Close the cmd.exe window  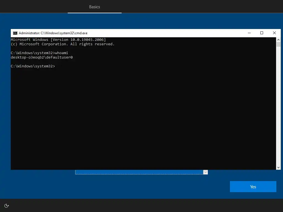[274, 33]
